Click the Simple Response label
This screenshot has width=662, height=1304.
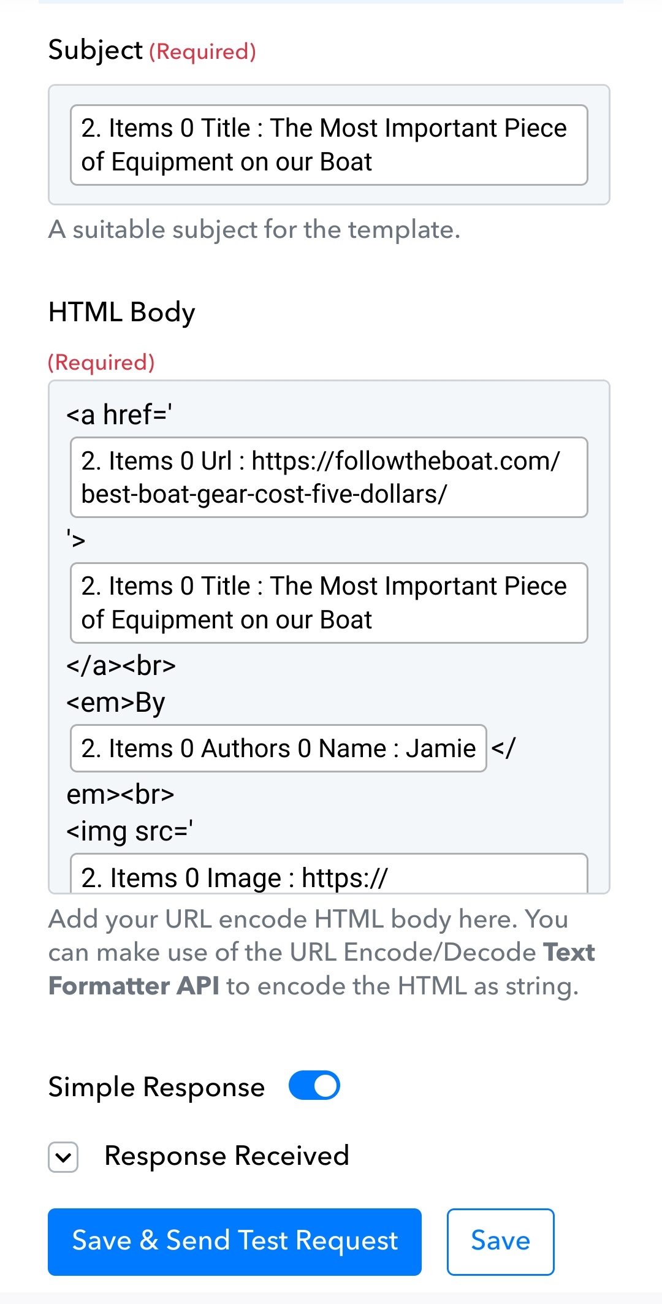(x=157, y=1087)
